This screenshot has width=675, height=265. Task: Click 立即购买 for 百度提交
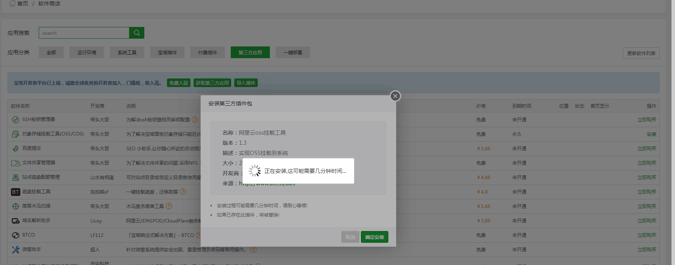pos(647,148)
